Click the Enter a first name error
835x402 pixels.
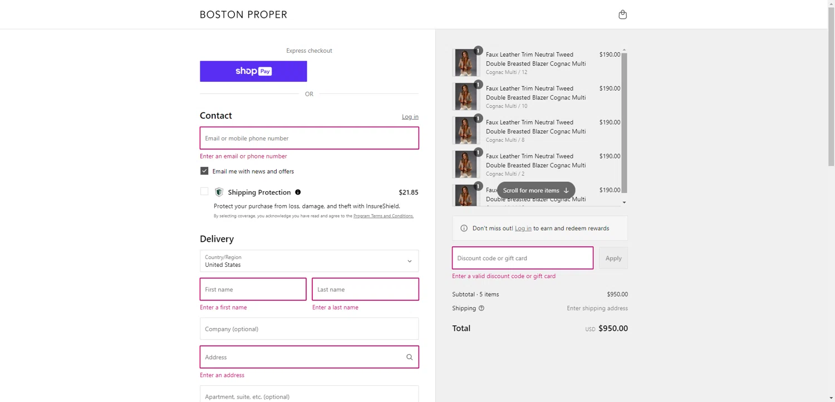click(223, 307)
